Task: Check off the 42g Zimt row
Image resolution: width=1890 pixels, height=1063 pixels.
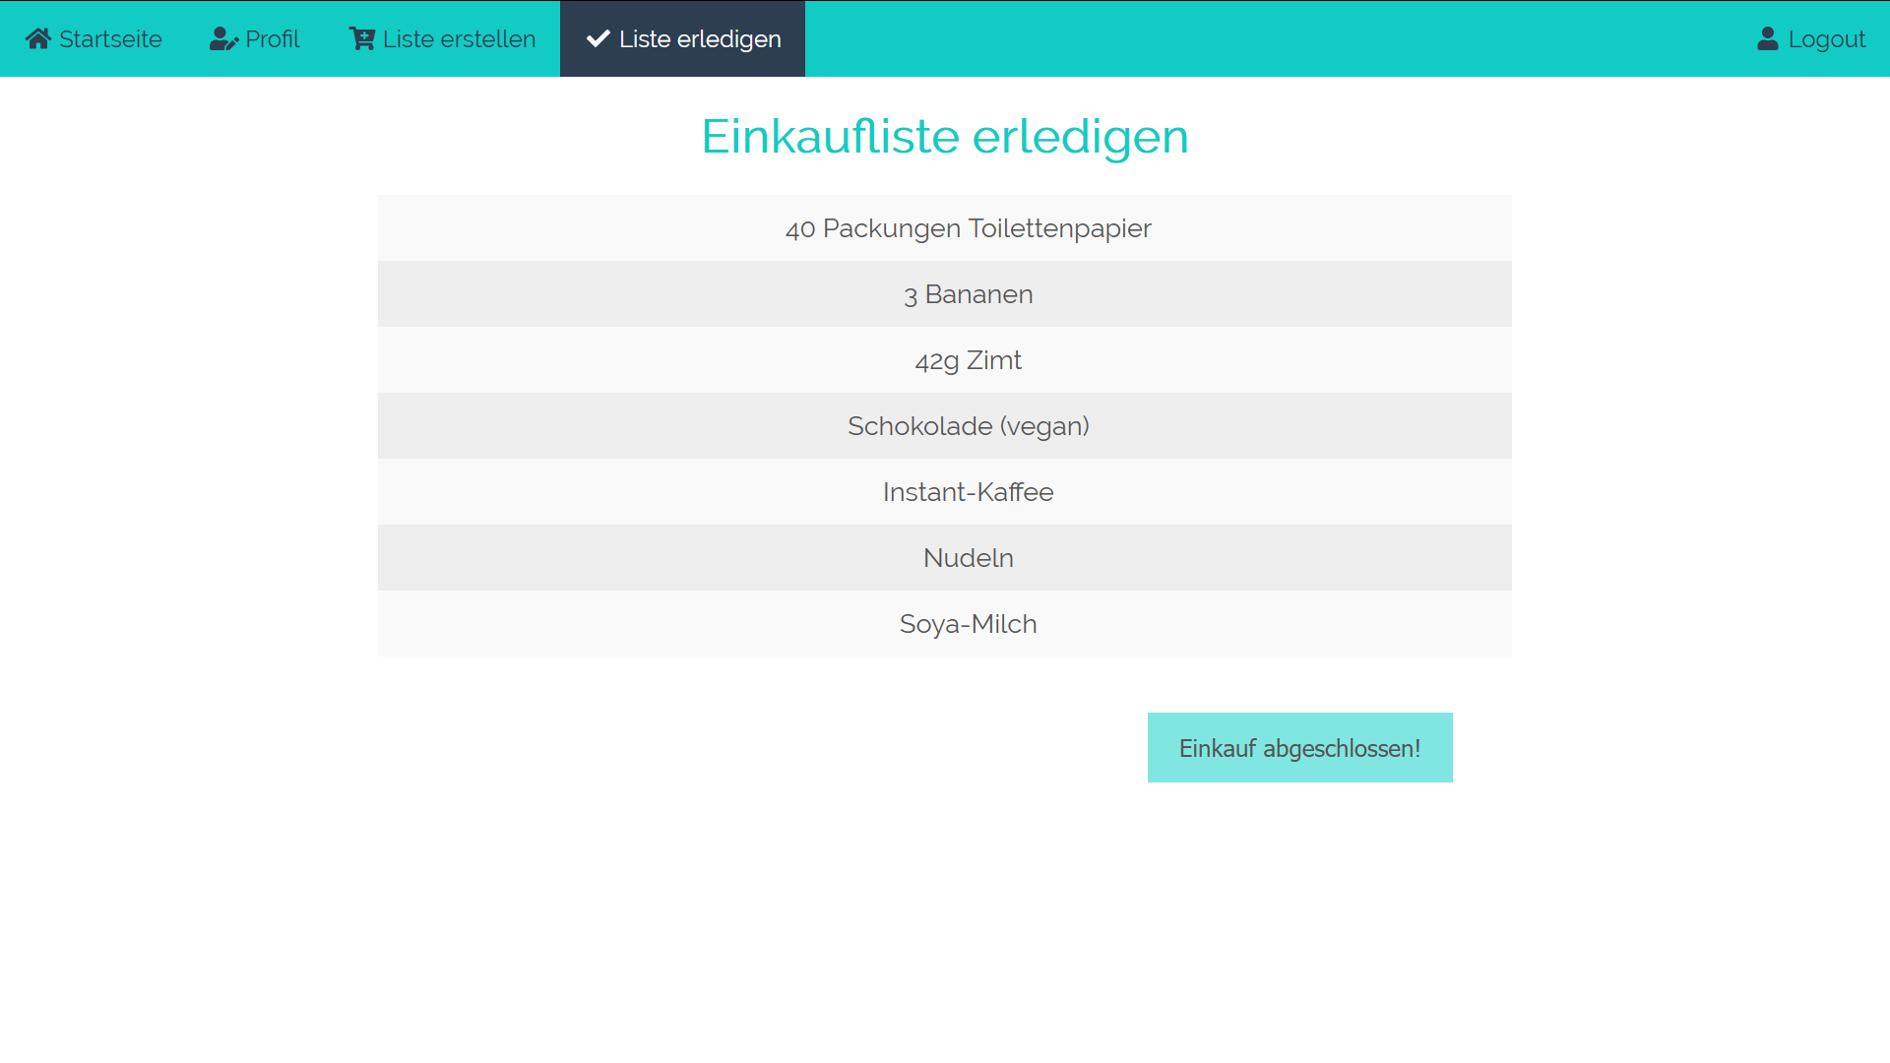Action: (968, 360)
